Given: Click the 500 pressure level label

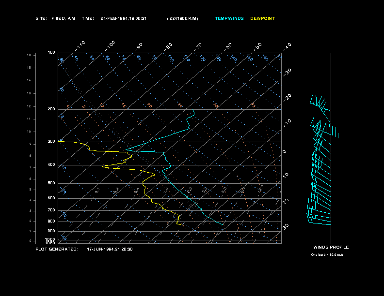Looking at the screenshot, I should (x=51, y=183).
